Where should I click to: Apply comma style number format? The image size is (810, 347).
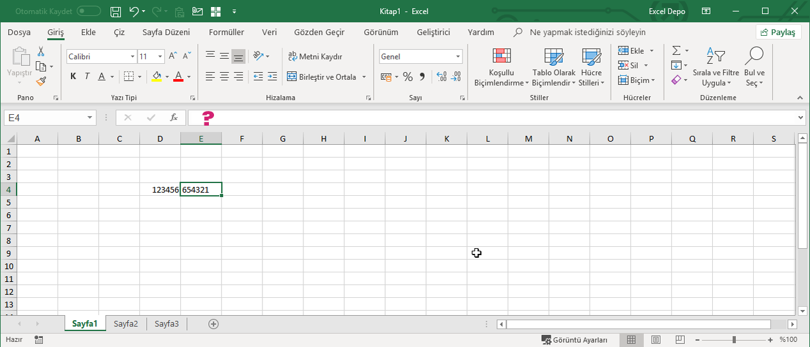pyautogui.click(x=422, y=77)
